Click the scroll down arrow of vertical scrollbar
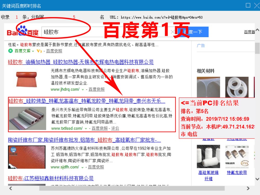 pyautogui.click(x=257, y=179)
